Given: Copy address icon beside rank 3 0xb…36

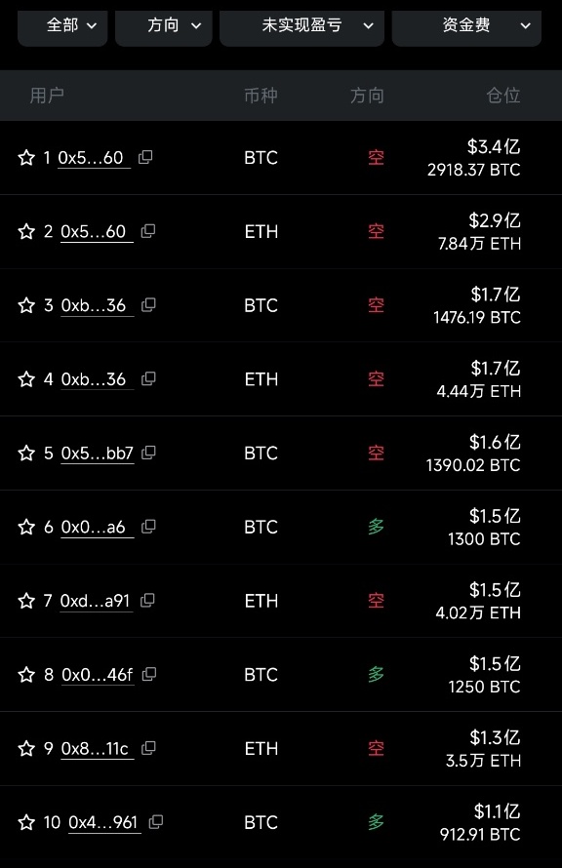Looking at the screenshot, I should 148,305.
